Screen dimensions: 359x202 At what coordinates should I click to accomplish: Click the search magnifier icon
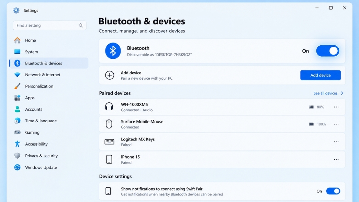(81, 25)
